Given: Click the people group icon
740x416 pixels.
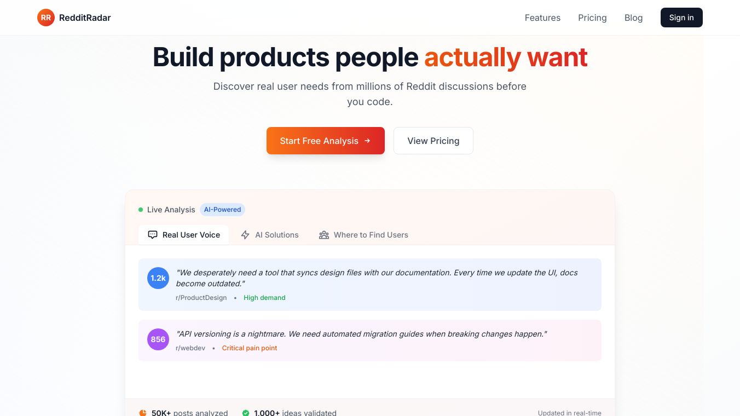Looking at the screenshot, I should click(324, 235).
